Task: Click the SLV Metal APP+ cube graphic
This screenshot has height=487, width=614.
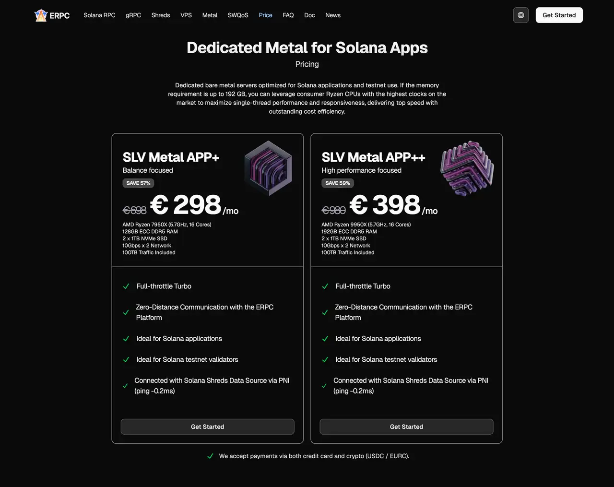Action: [268, 168]
